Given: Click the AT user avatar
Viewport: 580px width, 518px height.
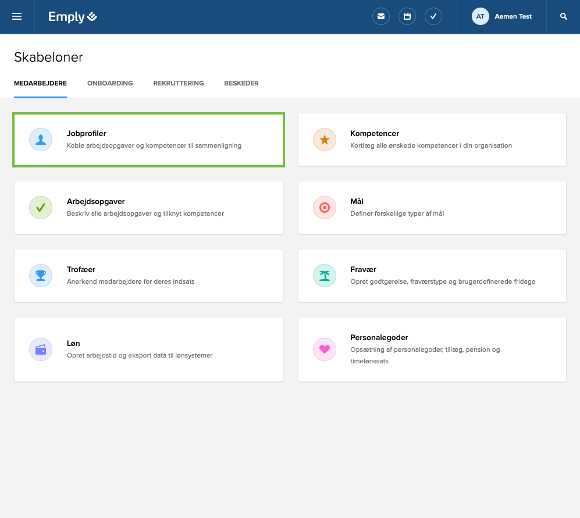Looking at the screenshot, I should pyautogui.click(x=481, y=16).
